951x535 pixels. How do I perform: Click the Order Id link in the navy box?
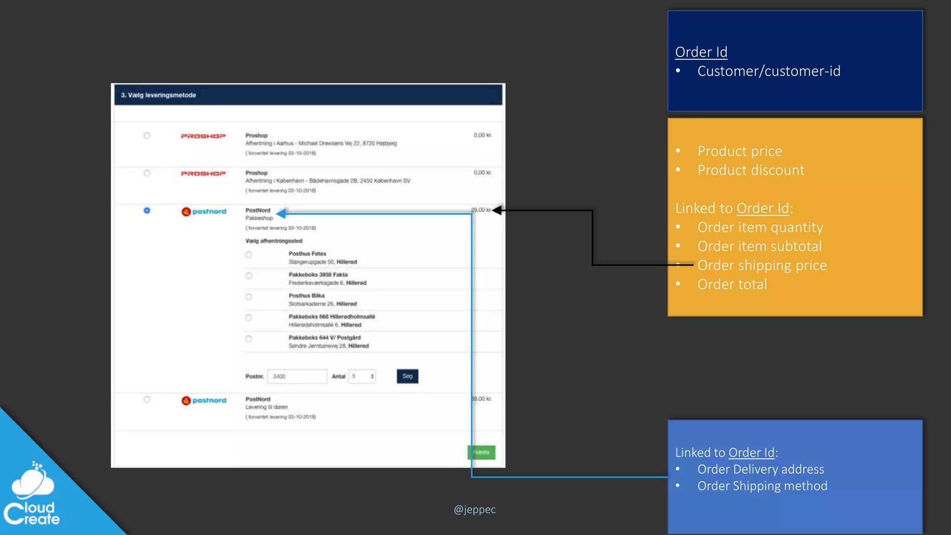pos(701,52)
